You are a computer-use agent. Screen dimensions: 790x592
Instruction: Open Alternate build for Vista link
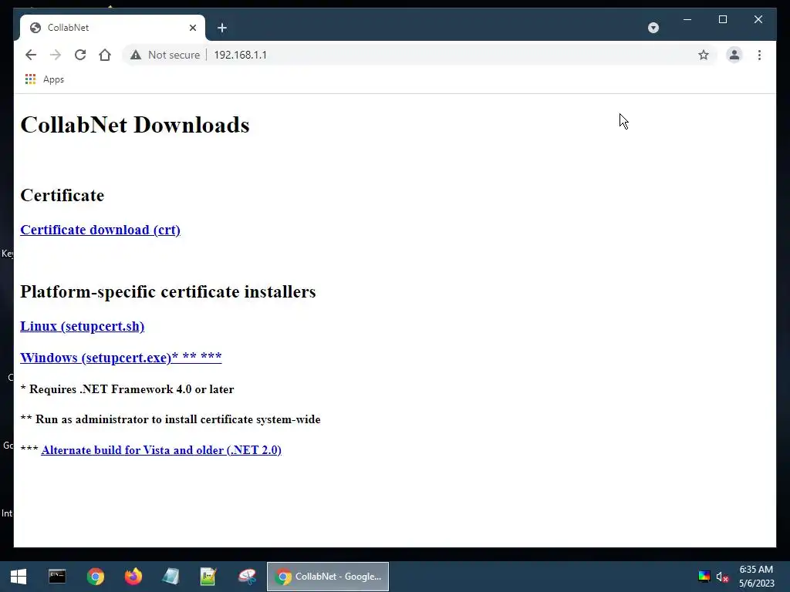tap(161, 450)
